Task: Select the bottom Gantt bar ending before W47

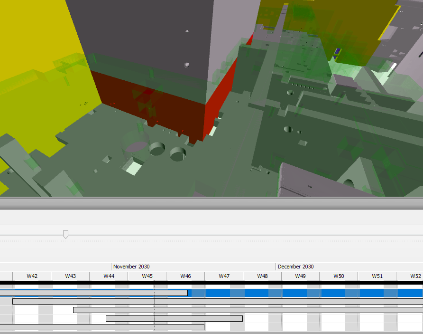Action: point(95,327)
